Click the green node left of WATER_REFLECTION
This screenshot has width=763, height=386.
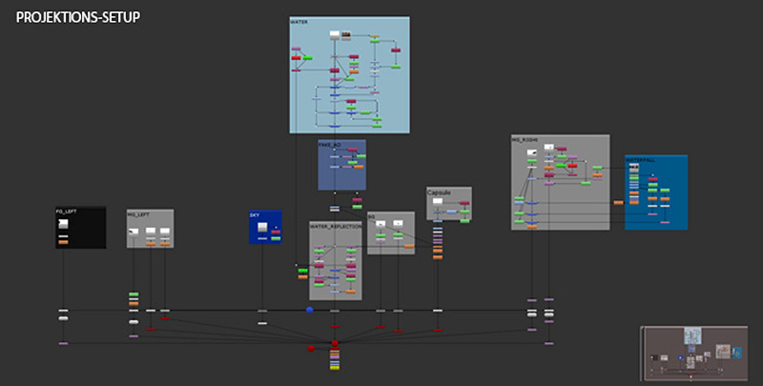pyautogui.click(x=303, y=272)
